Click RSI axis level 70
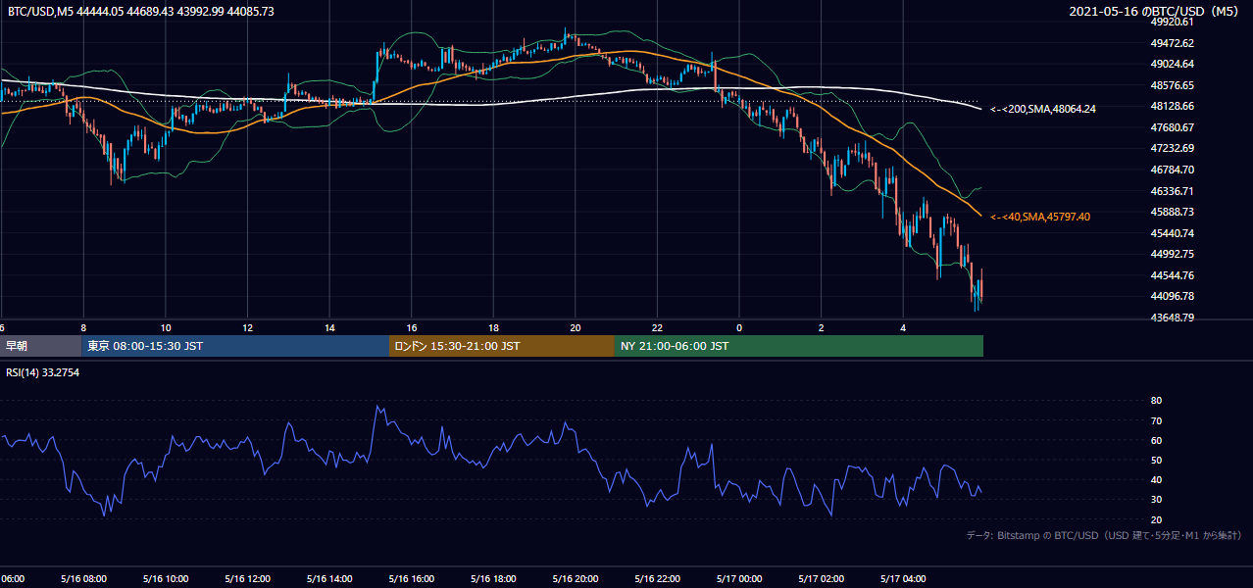 1156,420
